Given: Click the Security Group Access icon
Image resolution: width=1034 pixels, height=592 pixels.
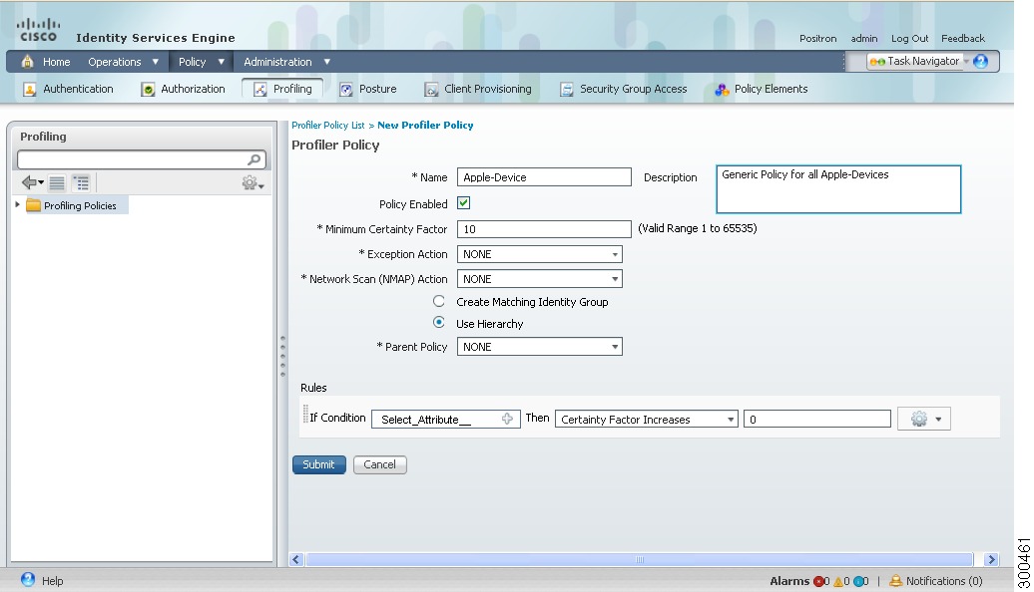Looking at the screenshot, I should pyautogui.click(x=567, y=90).
